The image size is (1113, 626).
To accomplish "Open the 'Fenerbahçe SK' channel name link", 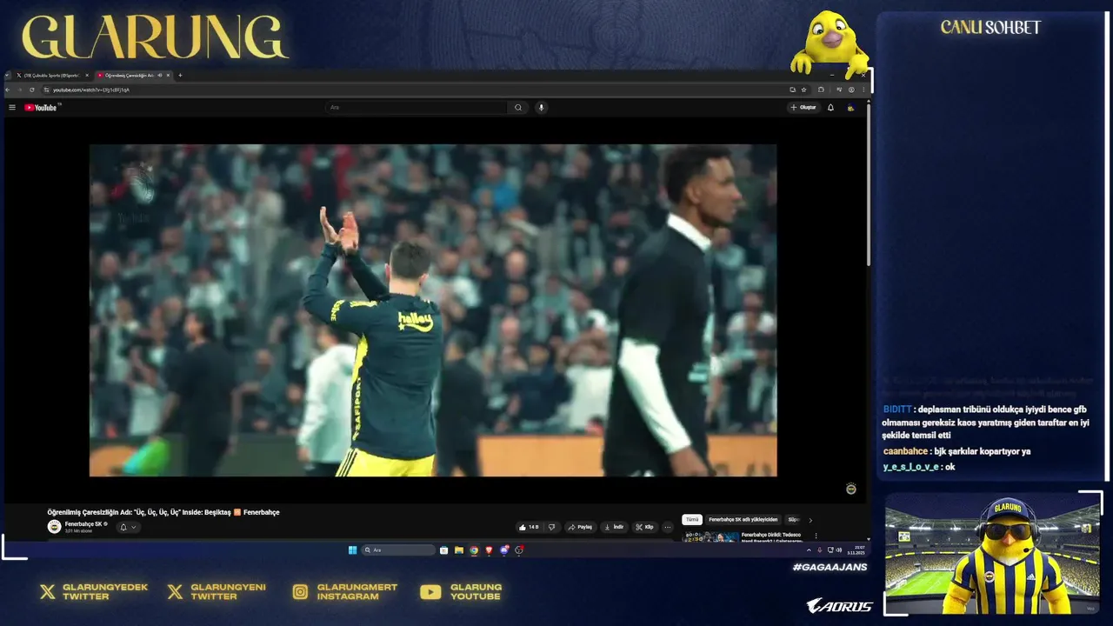I will tap(83, 524).
